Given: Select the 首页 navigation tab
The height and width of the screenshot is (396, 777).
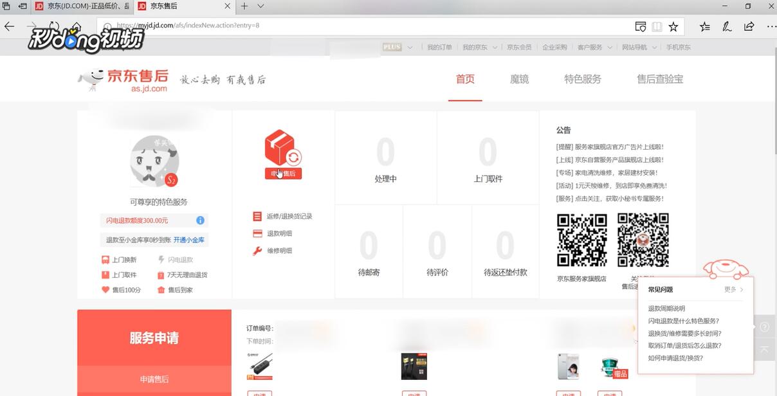Looking at the screenshot, I should point(465,79).
